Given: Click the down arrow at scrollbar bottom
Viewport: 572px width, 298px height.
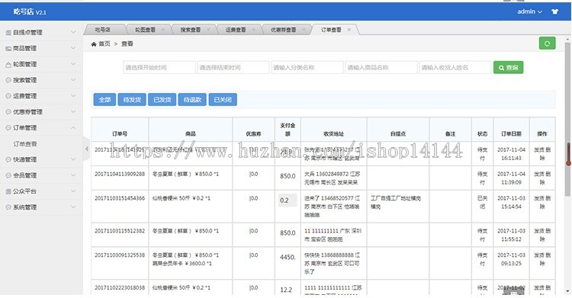Looking at the screenshot, I should (x=567, y=291).
